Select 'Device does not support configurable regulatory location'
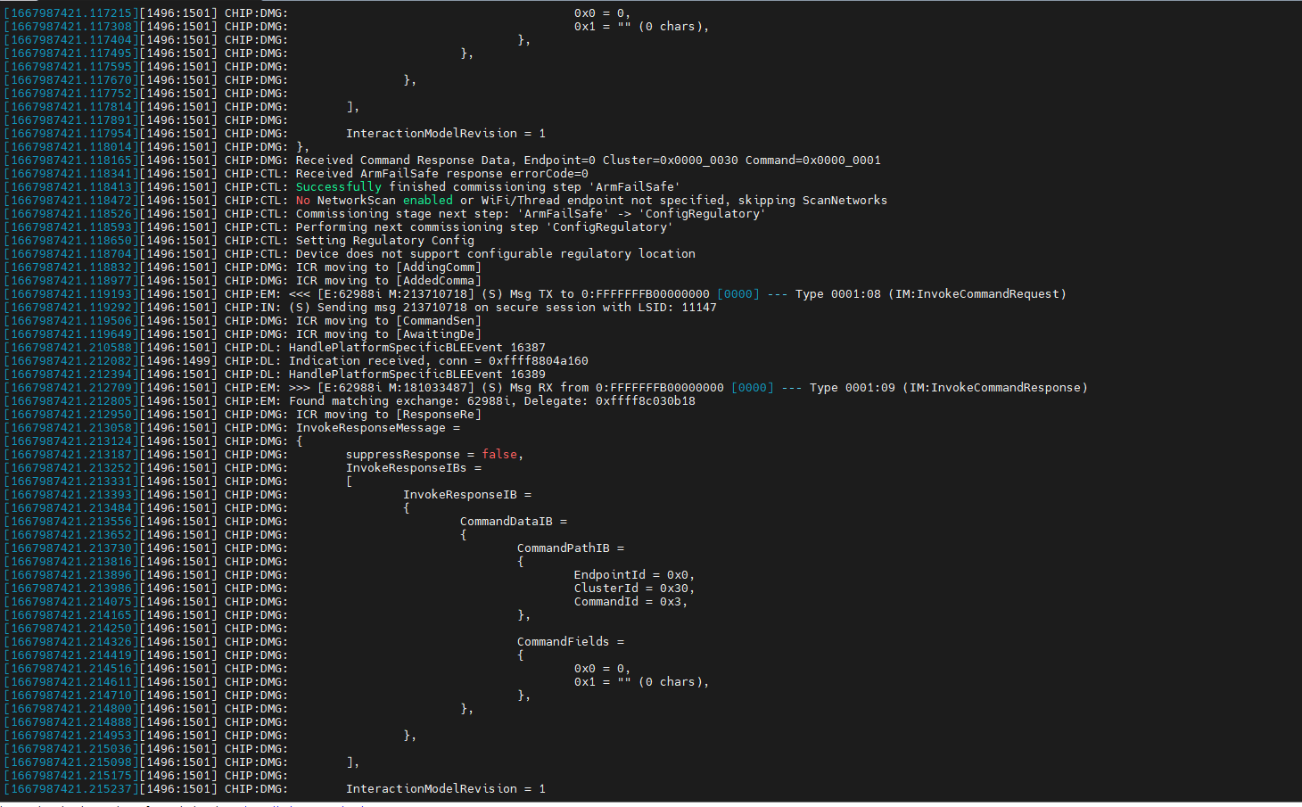1302x807 pixels. [x=496, y=254]
